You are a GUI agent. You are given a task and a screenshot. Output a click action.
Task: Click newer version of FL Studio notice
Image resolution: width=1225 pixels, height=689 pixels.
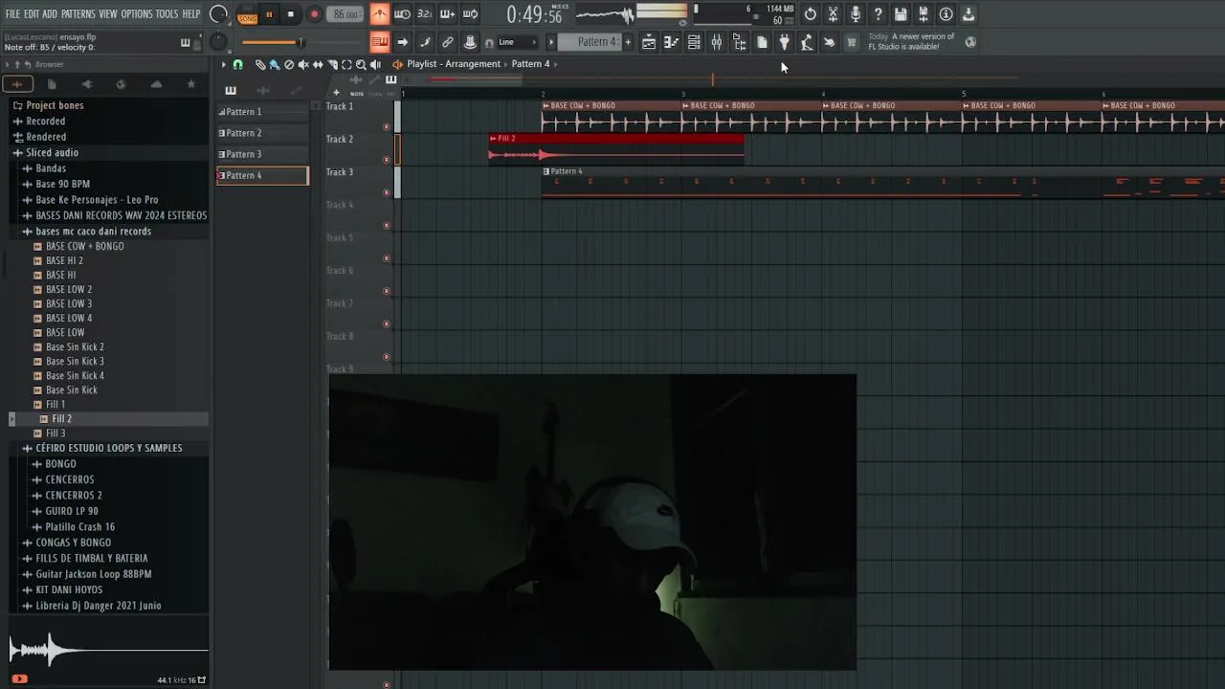pos(910,42)
